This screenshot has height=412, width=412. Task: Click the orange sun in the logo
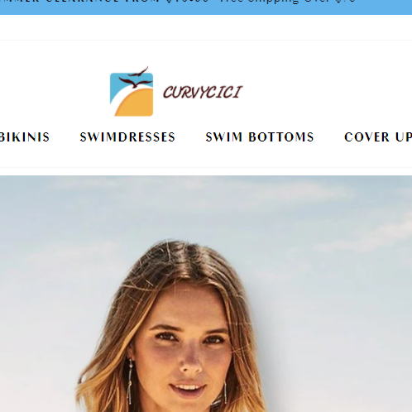coord(135,103)
